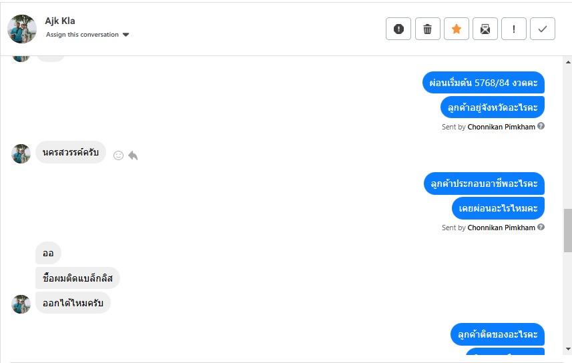Toggle the orange star follow-up icon

point(457,29)
